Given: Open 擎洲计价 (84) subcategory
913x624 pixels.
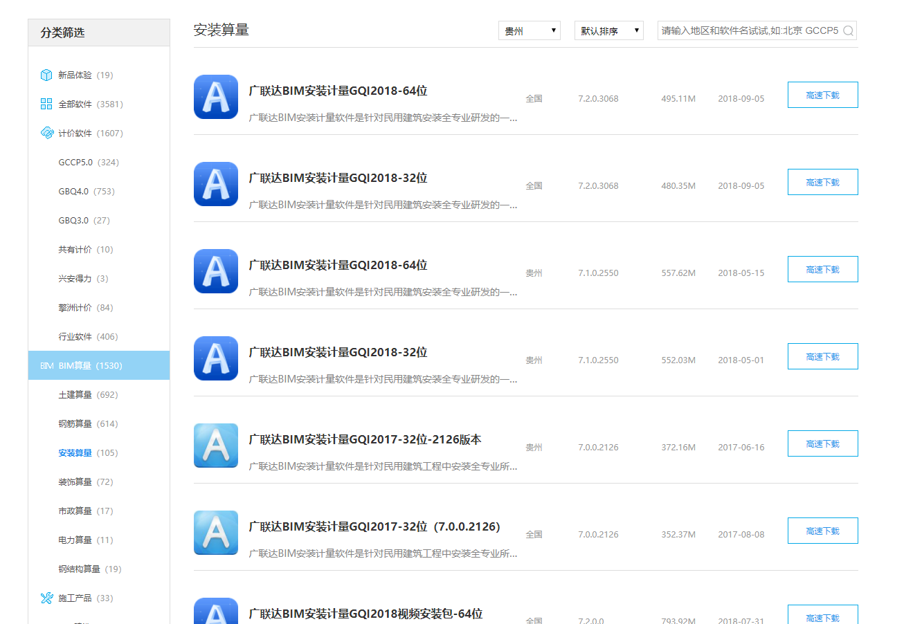Looking at the screenshot, I should coord(86,307).
